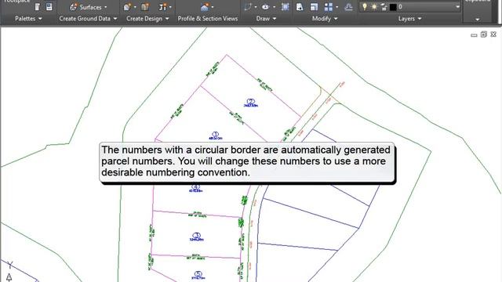
Task: Click the four-squares array icon in Modify
Action: coord(329,7)
